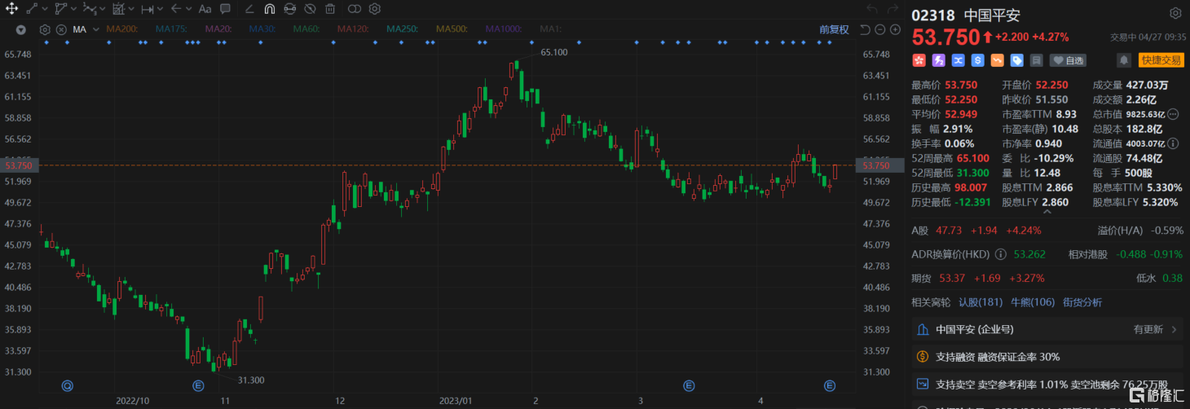Zoom out chart with minus button
This screenshot has width=1190, height=409.
coord(881,29)
